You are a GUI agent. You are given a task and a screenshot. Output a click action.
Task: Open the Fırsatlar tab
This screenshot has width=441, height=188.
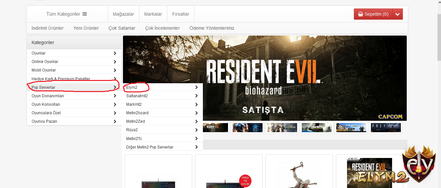click(x=181, y=14)
